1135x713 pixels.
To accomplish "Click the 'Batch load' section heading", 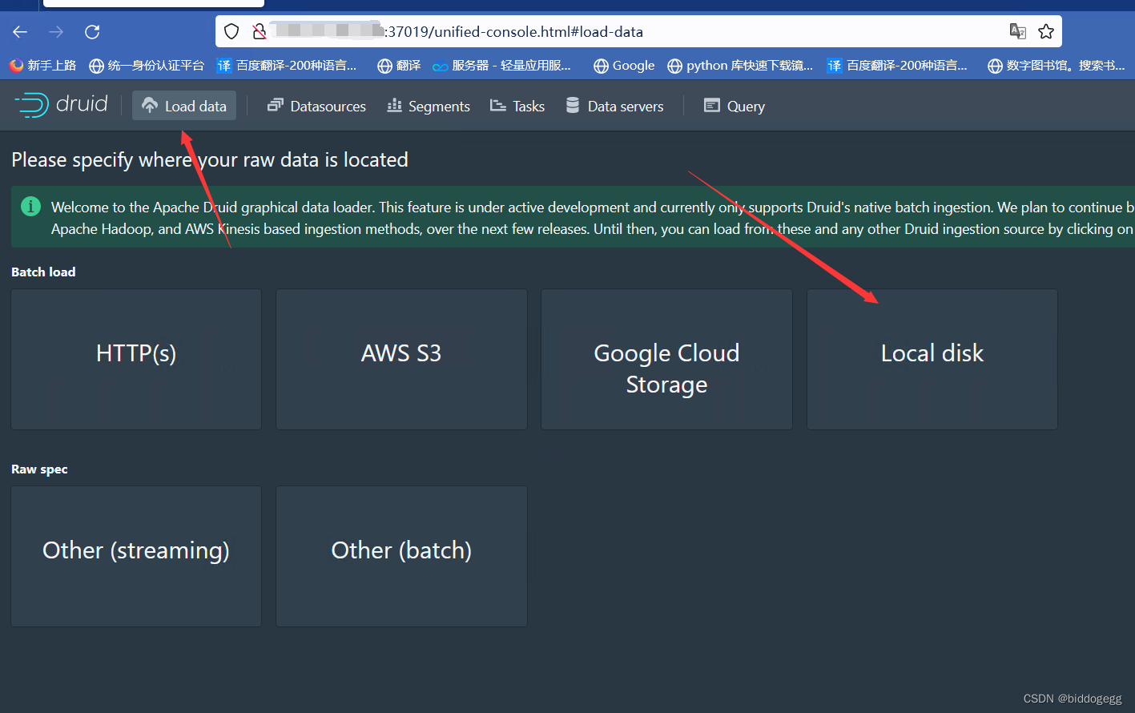I will 43,272.
